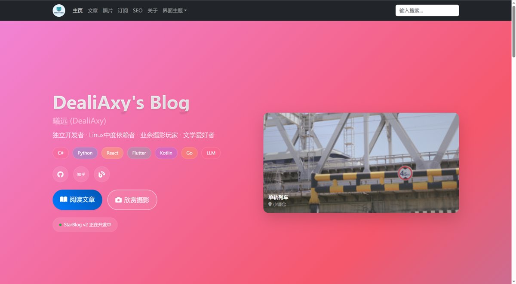Screen dimensions: 516x284
Task: Expand the 界面主题 dropdown menu
Action: point(175,10)
